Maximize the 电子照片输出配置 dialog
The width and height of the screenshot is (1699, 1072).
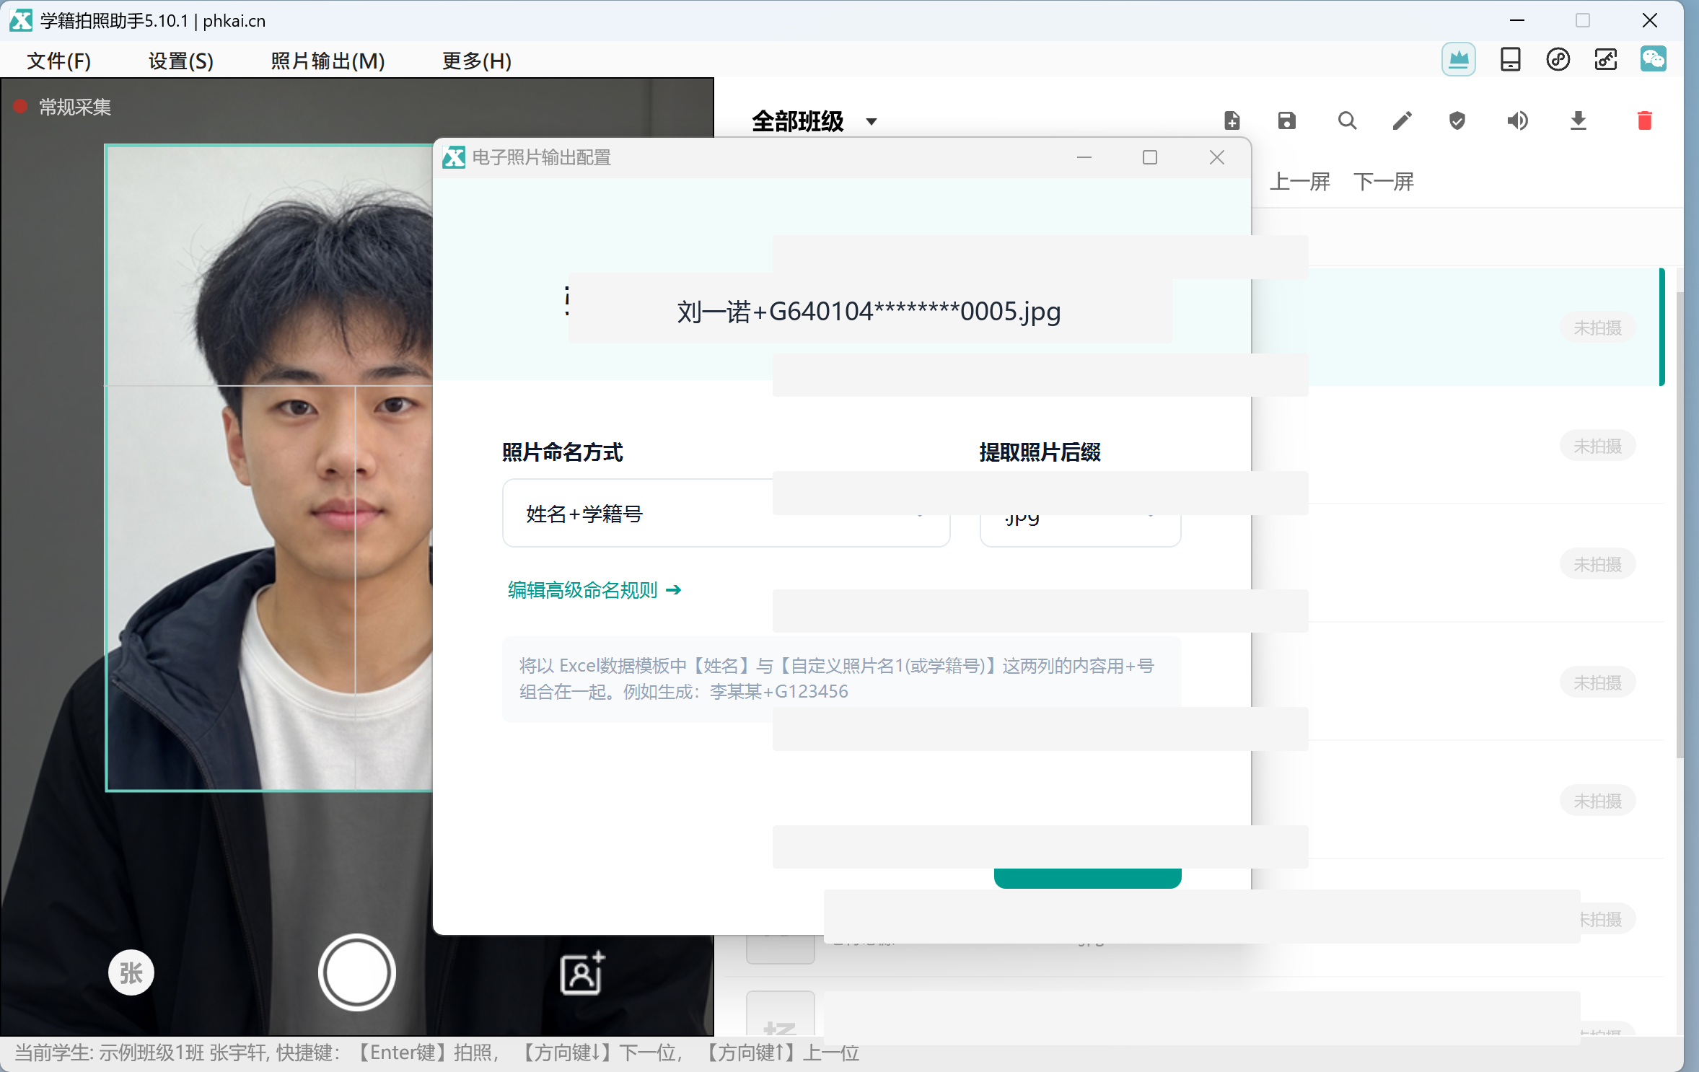1150,157
